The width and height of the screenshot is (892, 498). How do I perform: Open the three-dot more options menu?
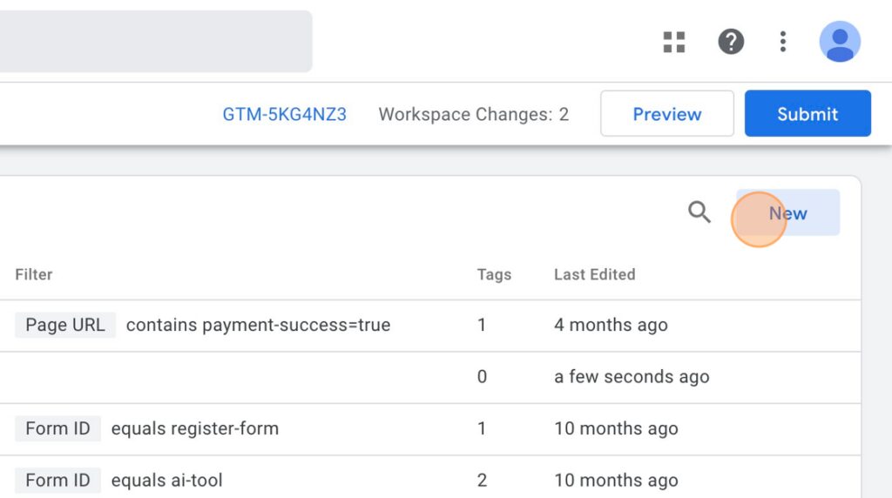(x=783, y=42)
